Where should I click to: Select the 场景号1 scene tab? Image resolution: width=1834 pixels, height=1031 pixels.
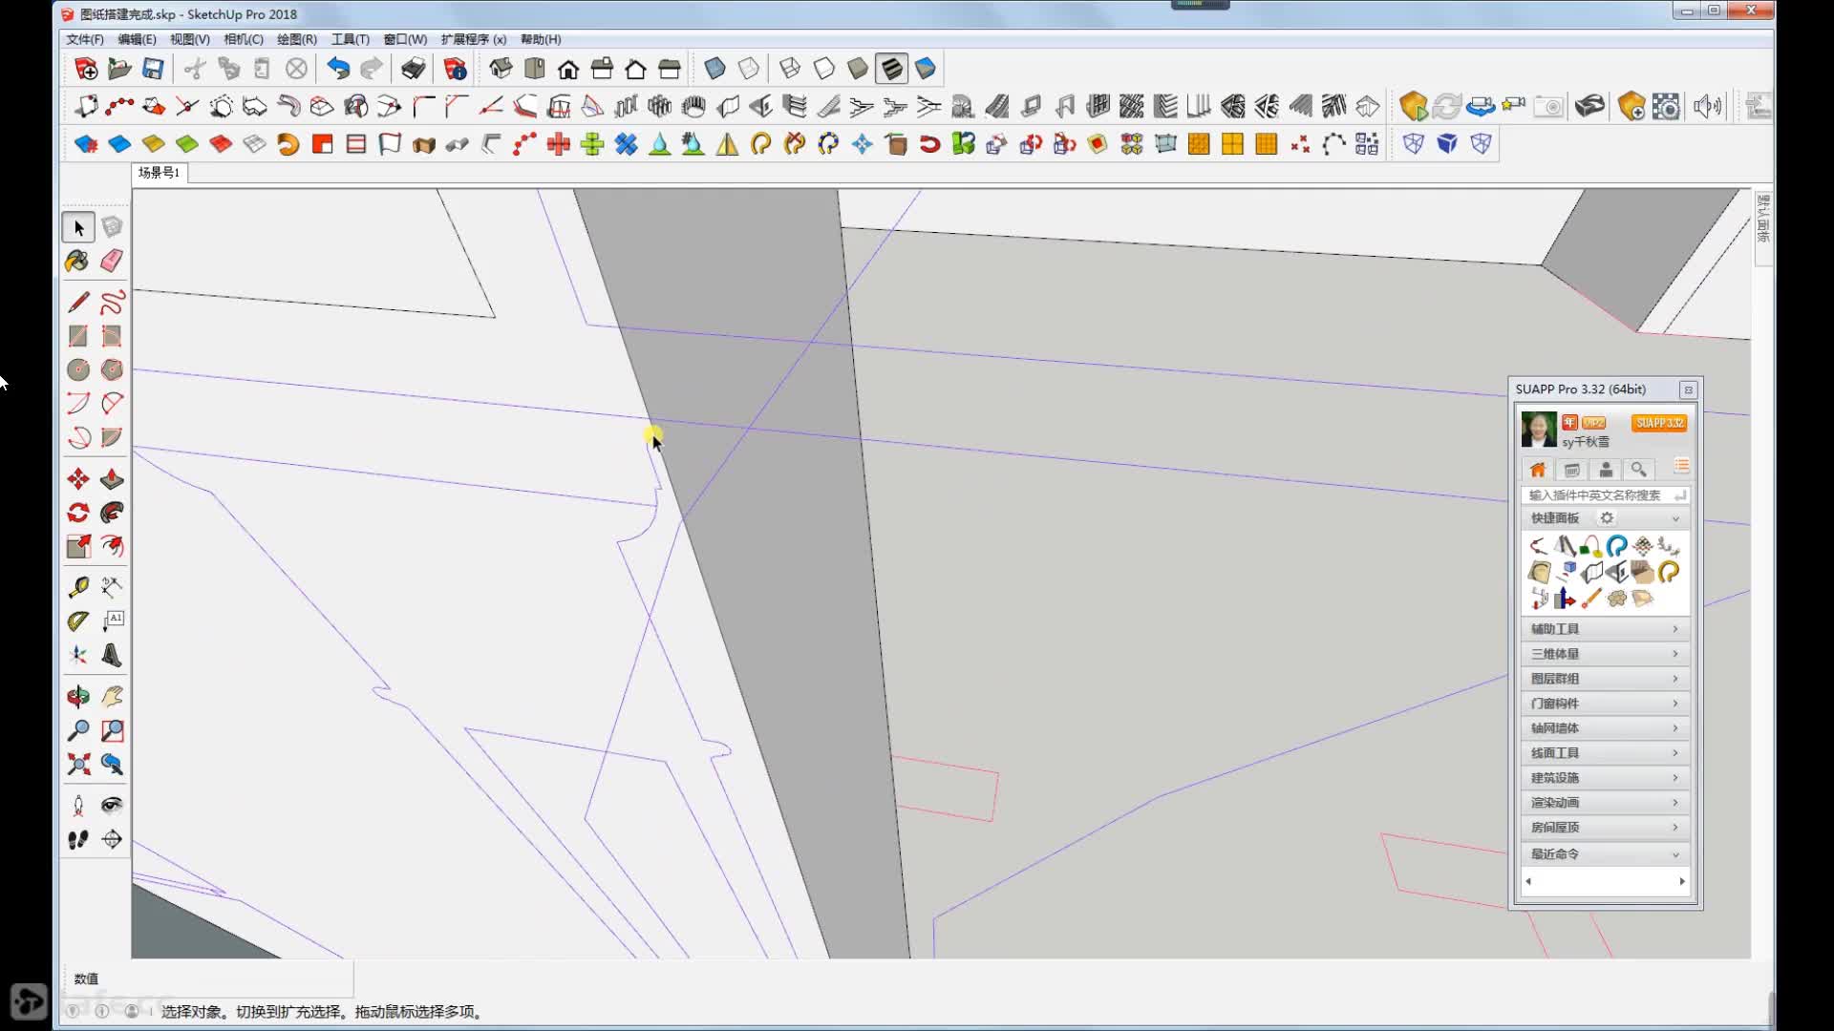[x=160, y=173]
